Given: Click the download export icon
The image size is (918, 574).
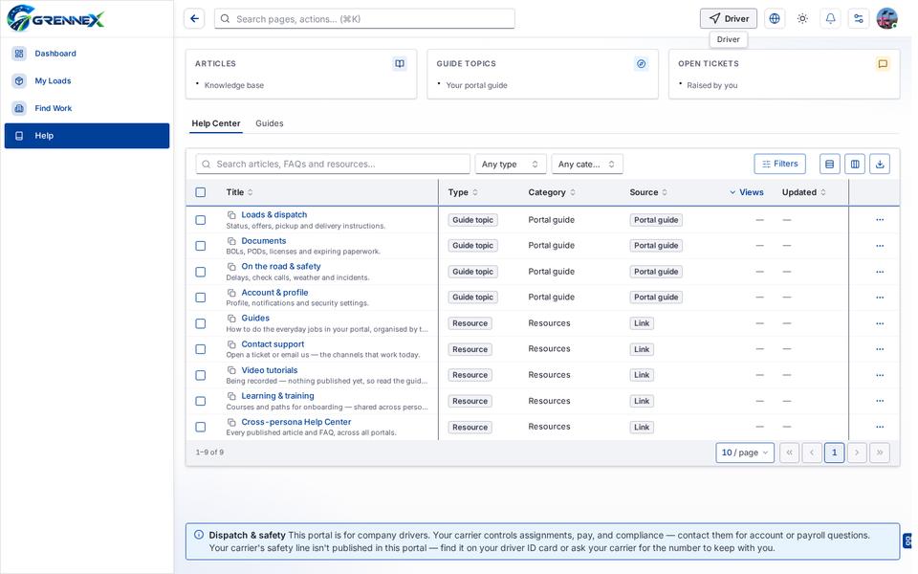Looking at the screenshot, I should click(x=880, y=164).
